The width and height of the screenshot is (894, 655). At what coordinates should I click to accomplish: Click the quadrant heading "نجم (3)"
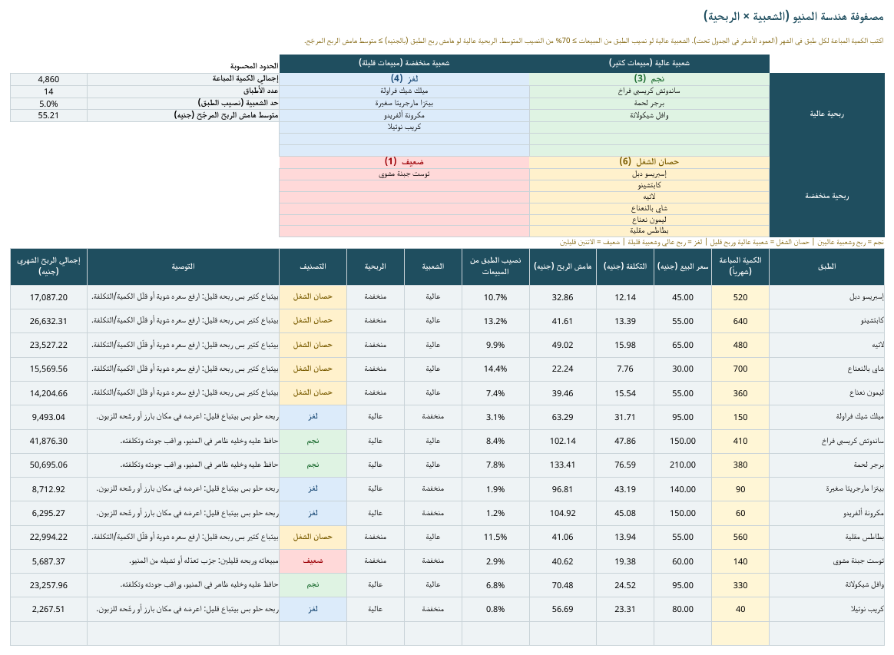pos(650,78)
